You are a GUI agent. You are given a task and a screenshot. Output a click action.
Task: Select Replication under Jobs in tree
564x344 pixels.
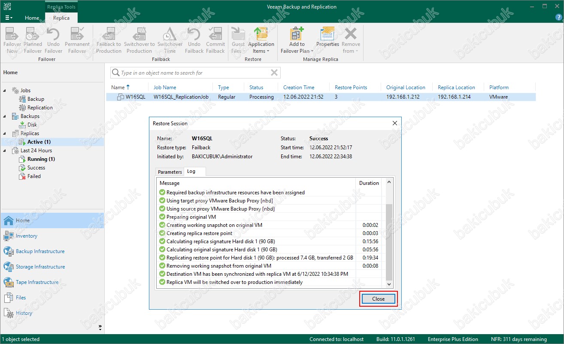pyautogui.click(x=40, y=108)
